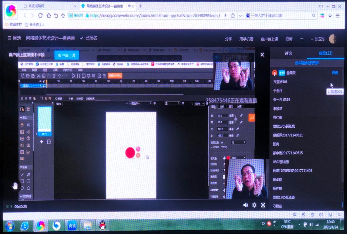Mute the tab audio speaker icon
Viewport: 347px width, 234px height.
[129, 6]
